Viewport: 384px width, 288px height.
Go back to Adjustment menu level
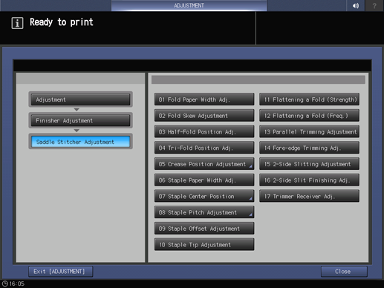tap(80, 99)
